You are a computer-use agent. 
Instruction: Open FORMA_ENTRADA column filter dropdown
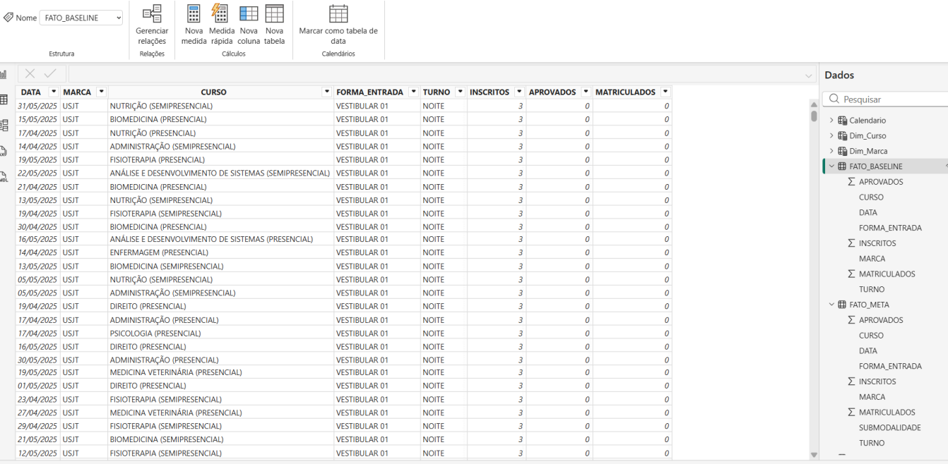coord(413,92)
